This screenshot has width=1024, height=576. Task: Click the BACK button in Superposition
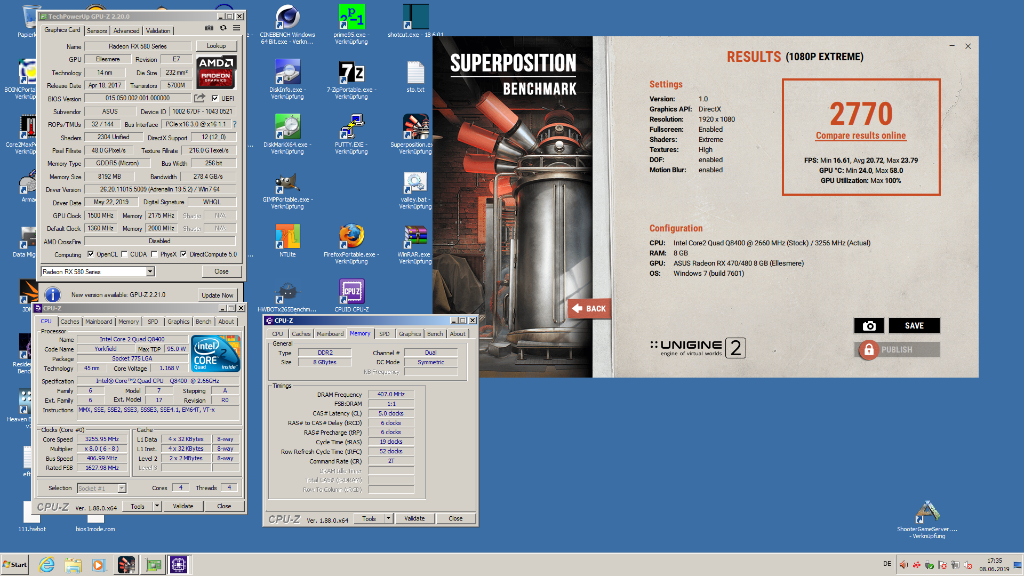pyautogui.click(x=590, y=308)
